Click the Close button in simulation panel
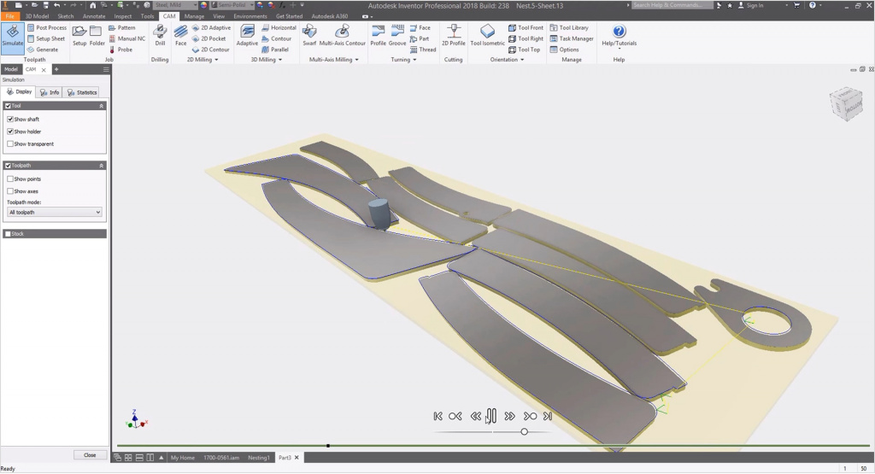Viewport: 875px width, 474px height. click(90, 455)
